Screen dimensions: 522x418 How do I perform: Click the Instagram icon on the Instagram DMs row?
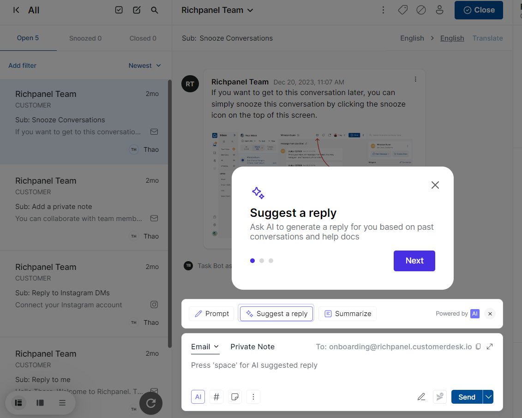[x=154, y=305]
